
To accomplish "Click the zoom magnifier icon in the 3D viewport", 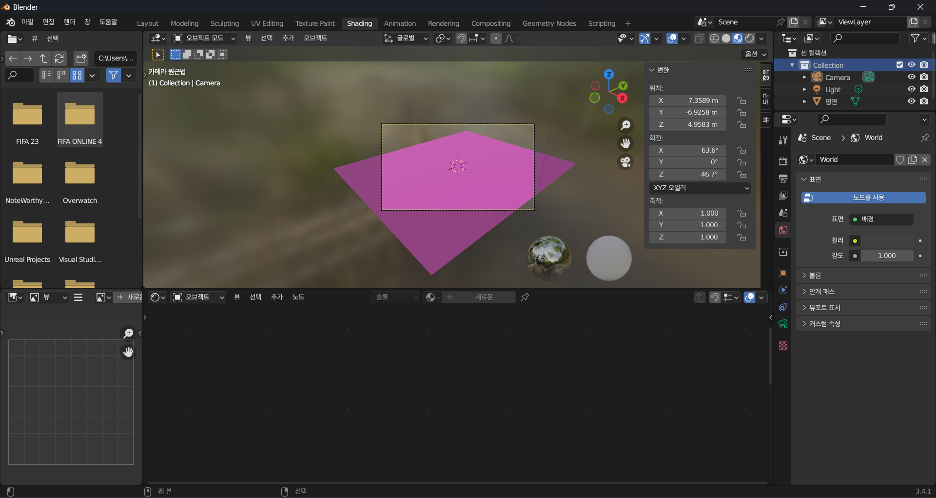I will [x=625, y=125].
